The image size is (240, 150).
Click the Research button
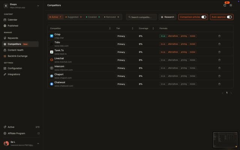coord(168,17)
